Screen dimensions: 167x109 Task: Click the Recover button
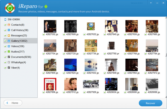point(151,103)
